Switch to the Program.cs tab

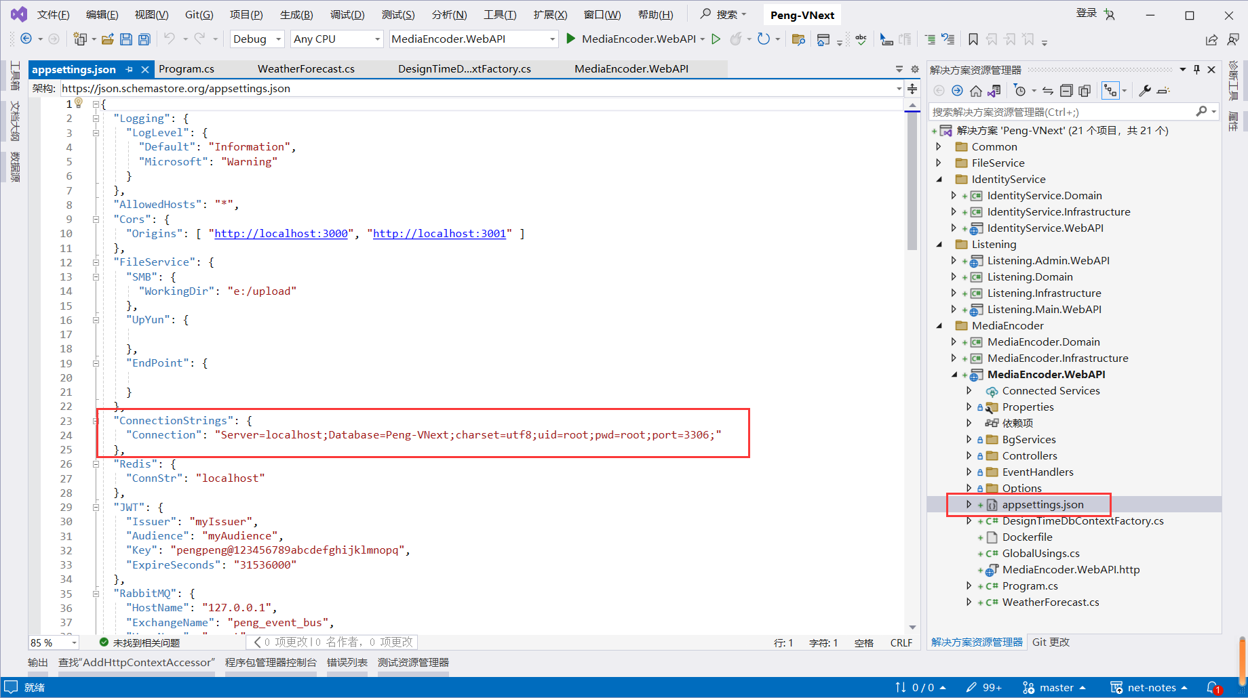tap(187, 69)
